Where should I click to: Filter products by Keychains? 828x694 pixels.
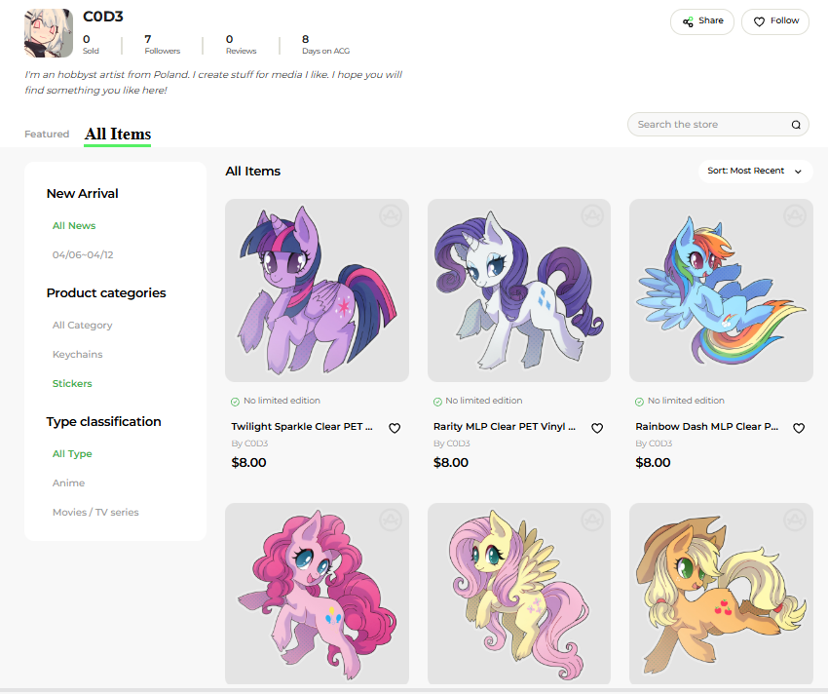[x=78, y=354]
